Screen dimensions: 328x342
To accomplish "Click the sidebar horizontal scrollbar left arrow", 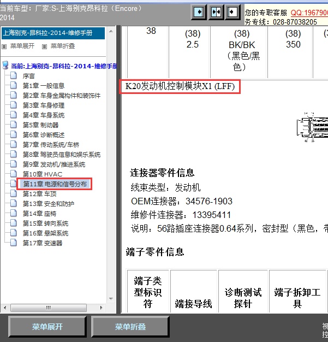I will [5, 308].
